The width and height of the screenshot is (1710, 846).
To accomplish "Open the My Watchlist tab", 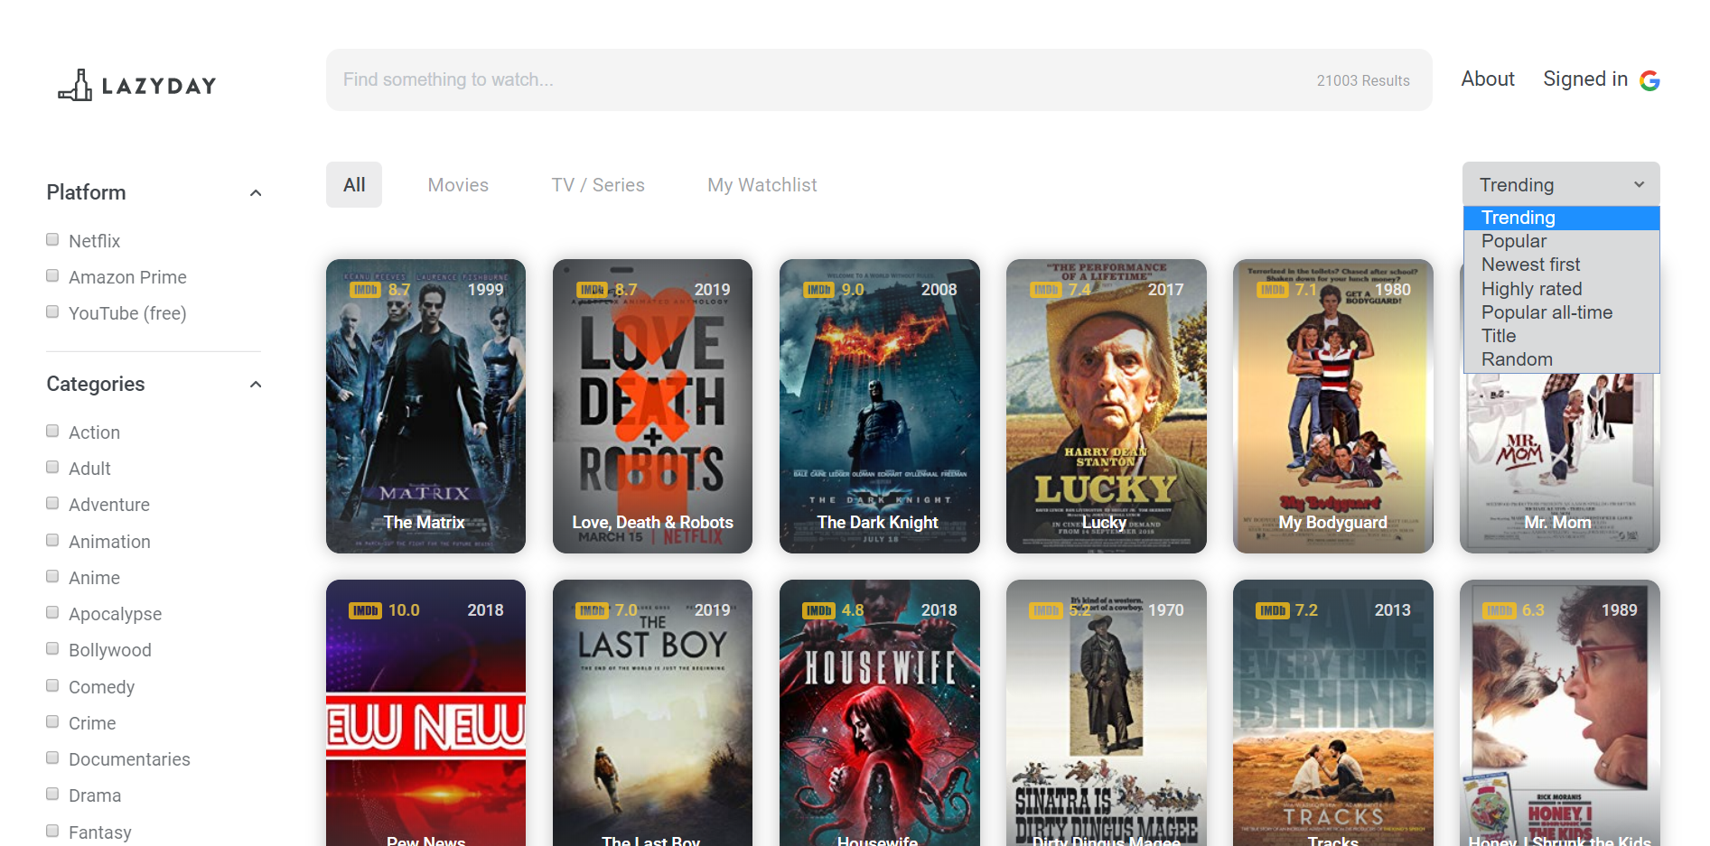I will 762,185.
